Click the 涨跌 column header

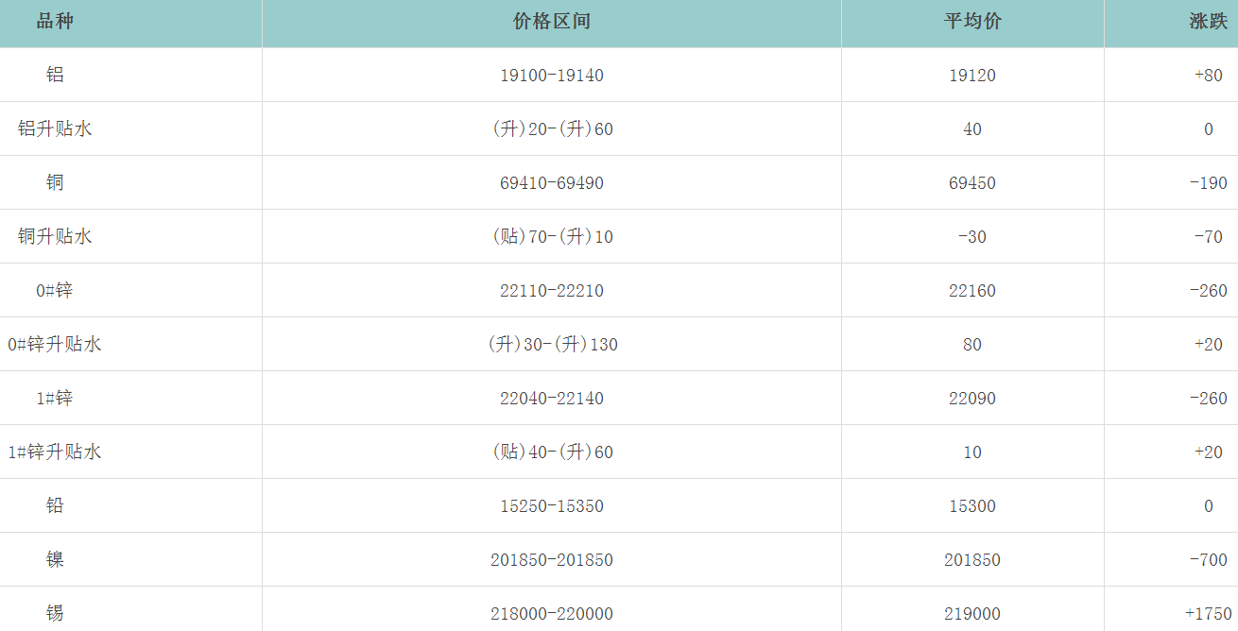point(1208,22)
